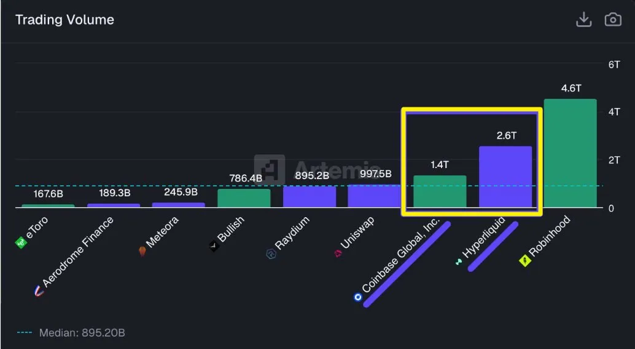Select the Robinhood 4.6T bar
The height and width of the screenshot is (349, 635).
point(569,153)
